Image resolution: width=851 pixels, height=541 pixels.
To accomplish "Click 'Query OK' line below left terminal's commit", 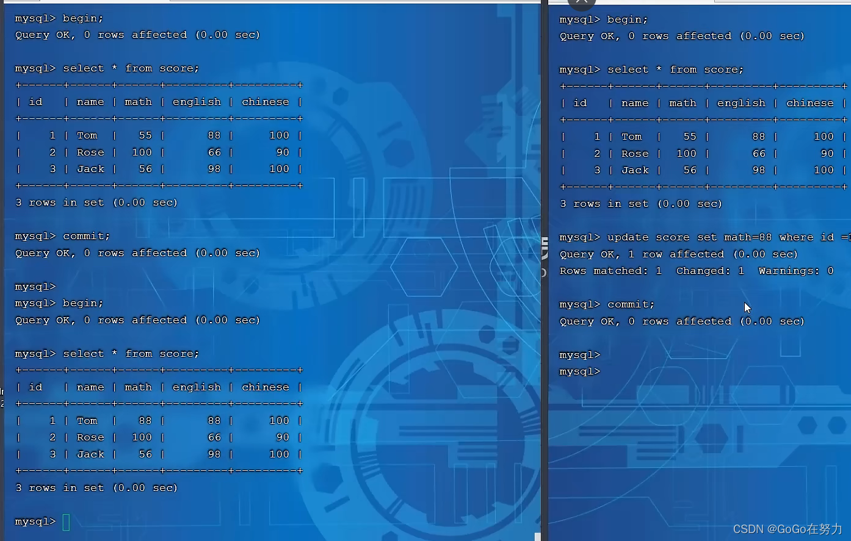I will 137,253.
